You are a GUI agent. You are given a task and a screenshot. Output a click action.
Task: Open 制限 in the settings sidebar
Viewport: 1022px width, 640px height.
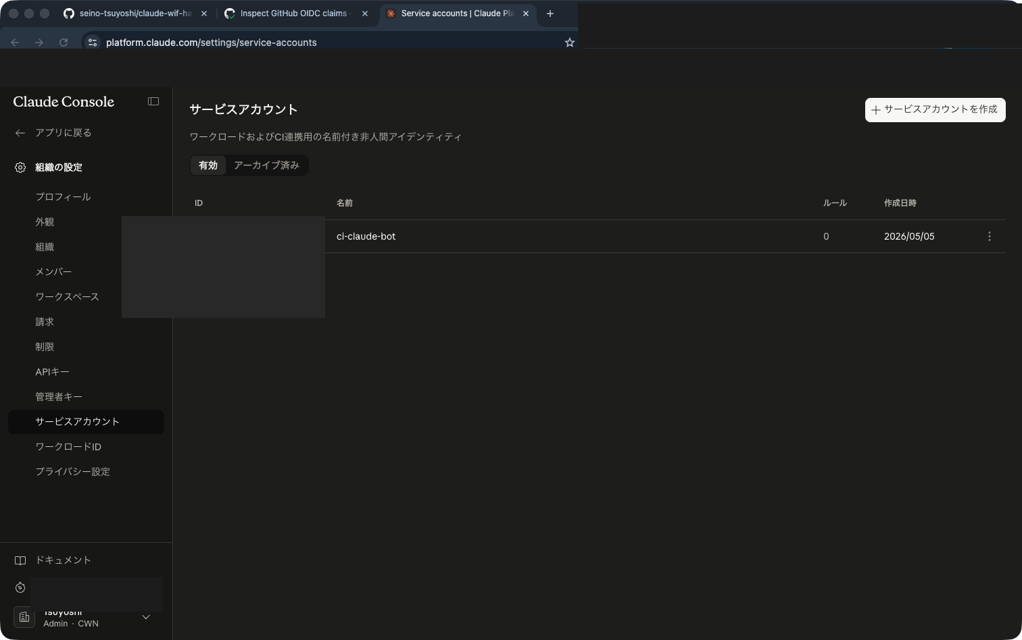tap(45, 347)
